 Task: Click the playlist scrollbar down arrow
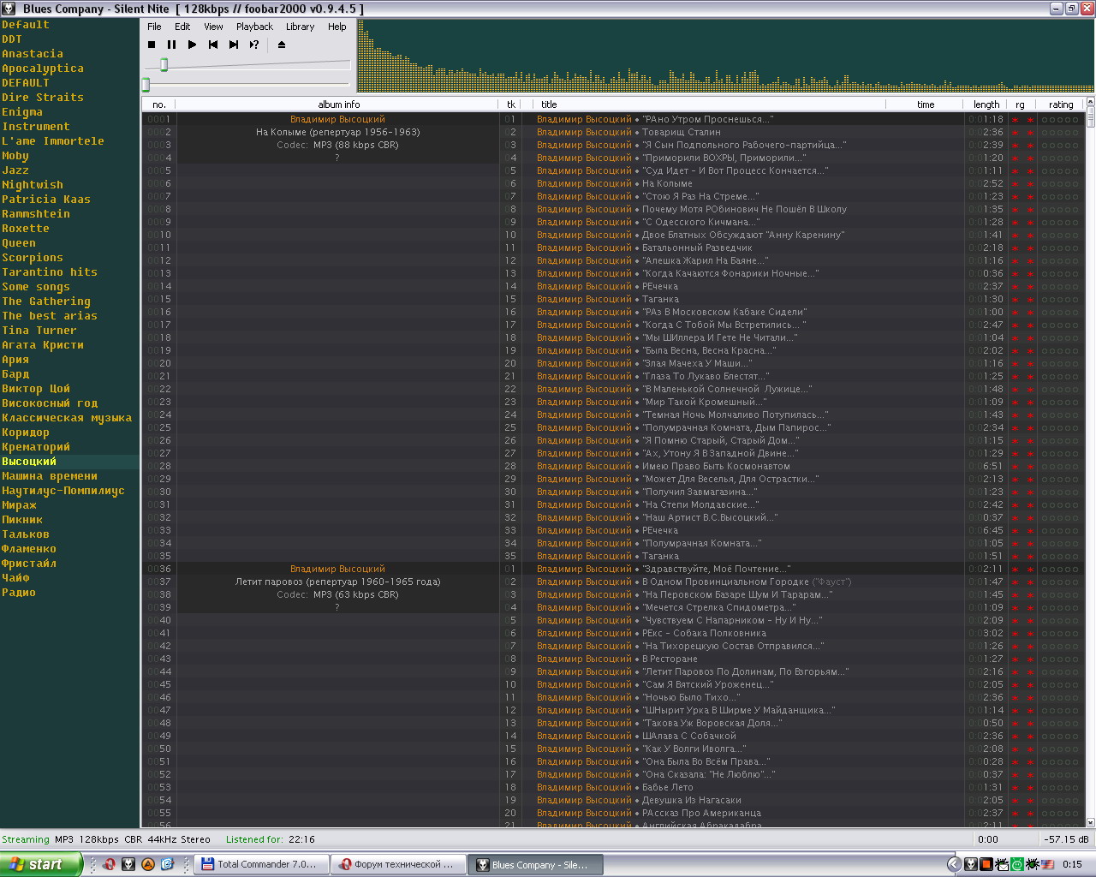1090,822
